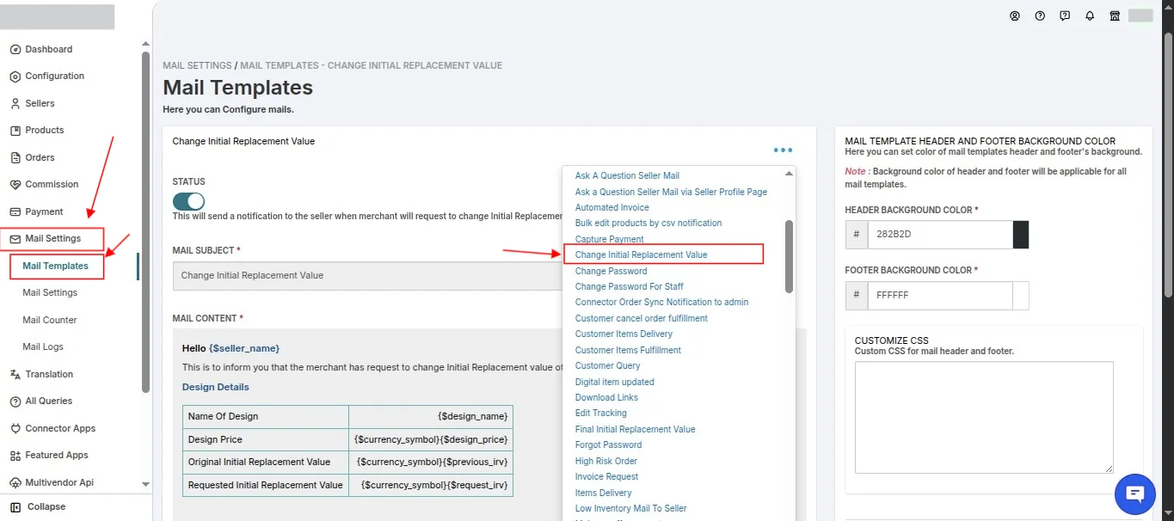1174x521 pixels.
Task: Click the help question mark icon
Action: pyautogui.click(x=1040, y=15)
